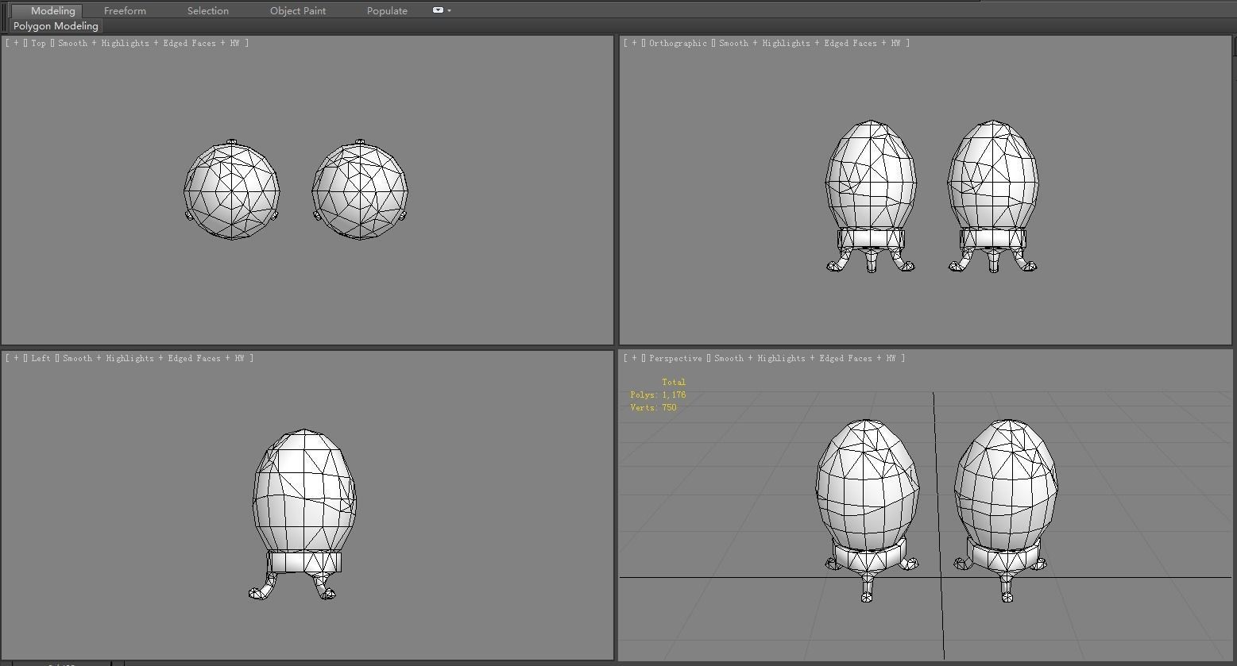Toggle the ribbon minimize mode icon
This screenshot has width=1237, height=666.
438,10
